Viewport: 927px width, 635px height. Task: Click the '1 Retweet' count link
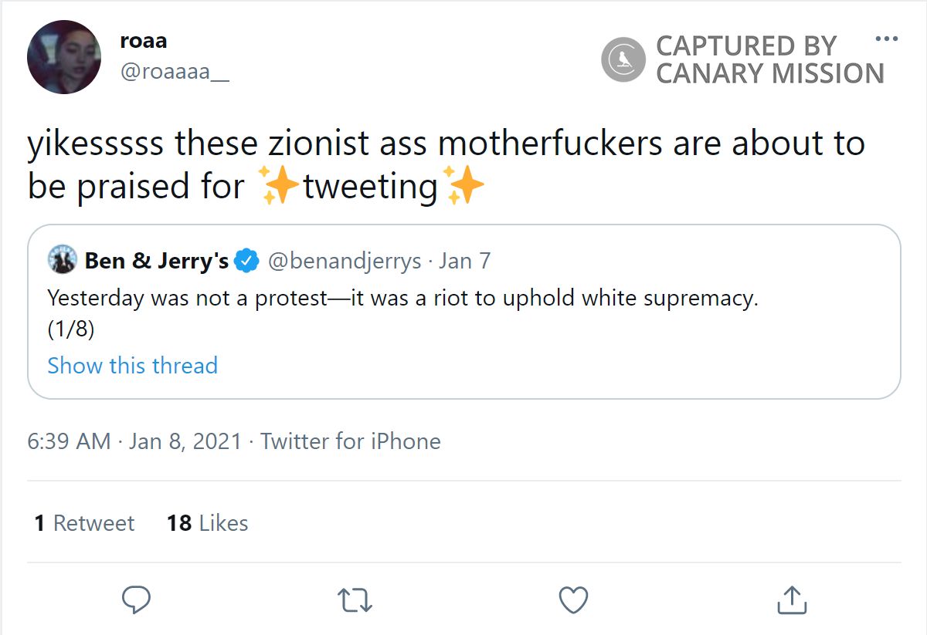point(85,523)
